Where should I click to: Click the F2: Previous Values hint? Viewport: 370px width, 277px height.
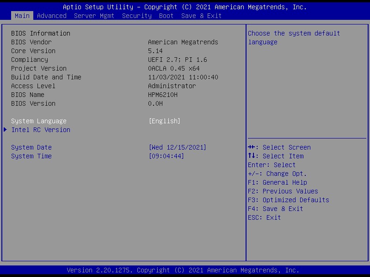pos(283,191)
